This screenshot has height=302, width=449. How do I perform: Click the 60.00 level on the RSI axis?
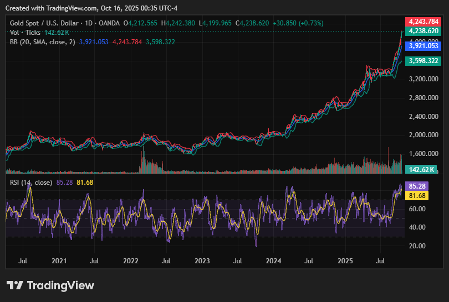coord(417,209)
